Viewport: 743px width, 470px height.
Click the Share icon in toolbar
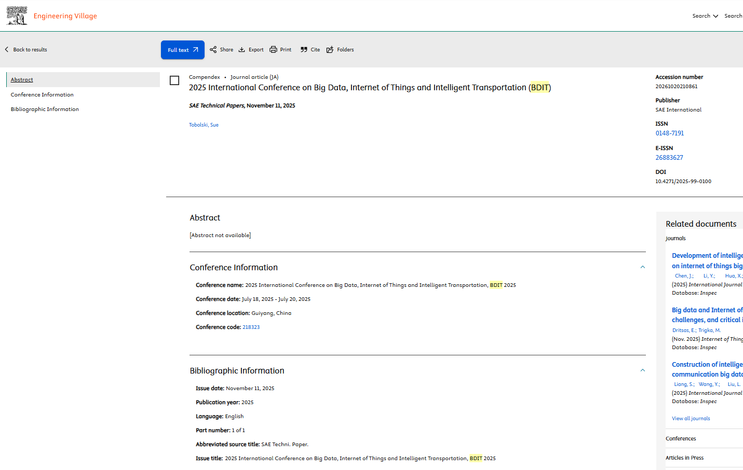213,50
